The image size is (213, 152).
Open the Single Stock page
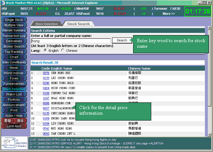pyautogui.click(x=14, y=20)
